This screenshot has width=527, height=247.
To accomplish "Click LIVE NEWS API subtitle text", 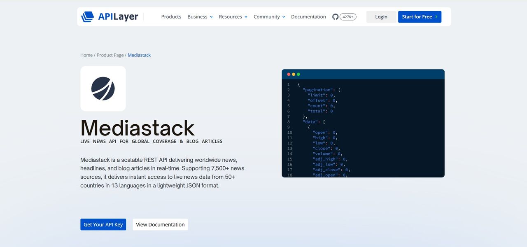I will 152,141.
